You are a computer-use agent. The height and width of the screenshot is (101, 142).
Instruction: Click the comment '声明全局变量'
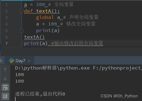coord(84,17)
